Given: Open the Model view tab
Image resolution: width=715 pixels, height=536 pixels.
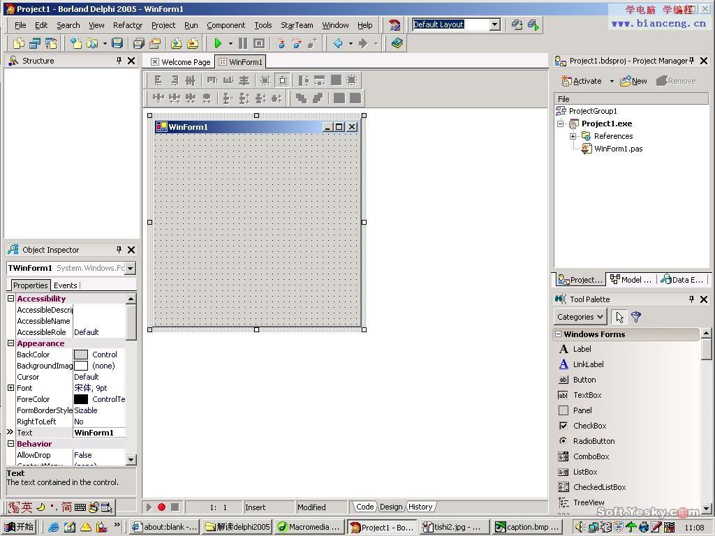Looking at the screenshot, I should coord(631,279).
